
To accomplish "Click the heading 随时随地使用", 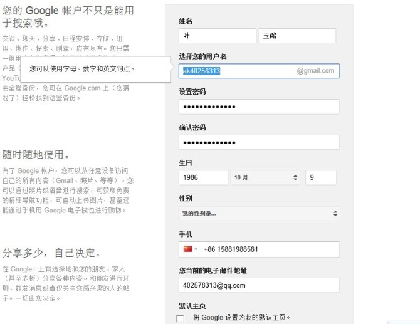I will click(x=36, y=155).
